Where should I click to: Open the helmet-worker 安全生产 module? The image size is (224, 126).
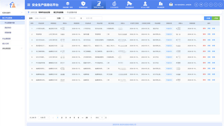tap(145, 5)
